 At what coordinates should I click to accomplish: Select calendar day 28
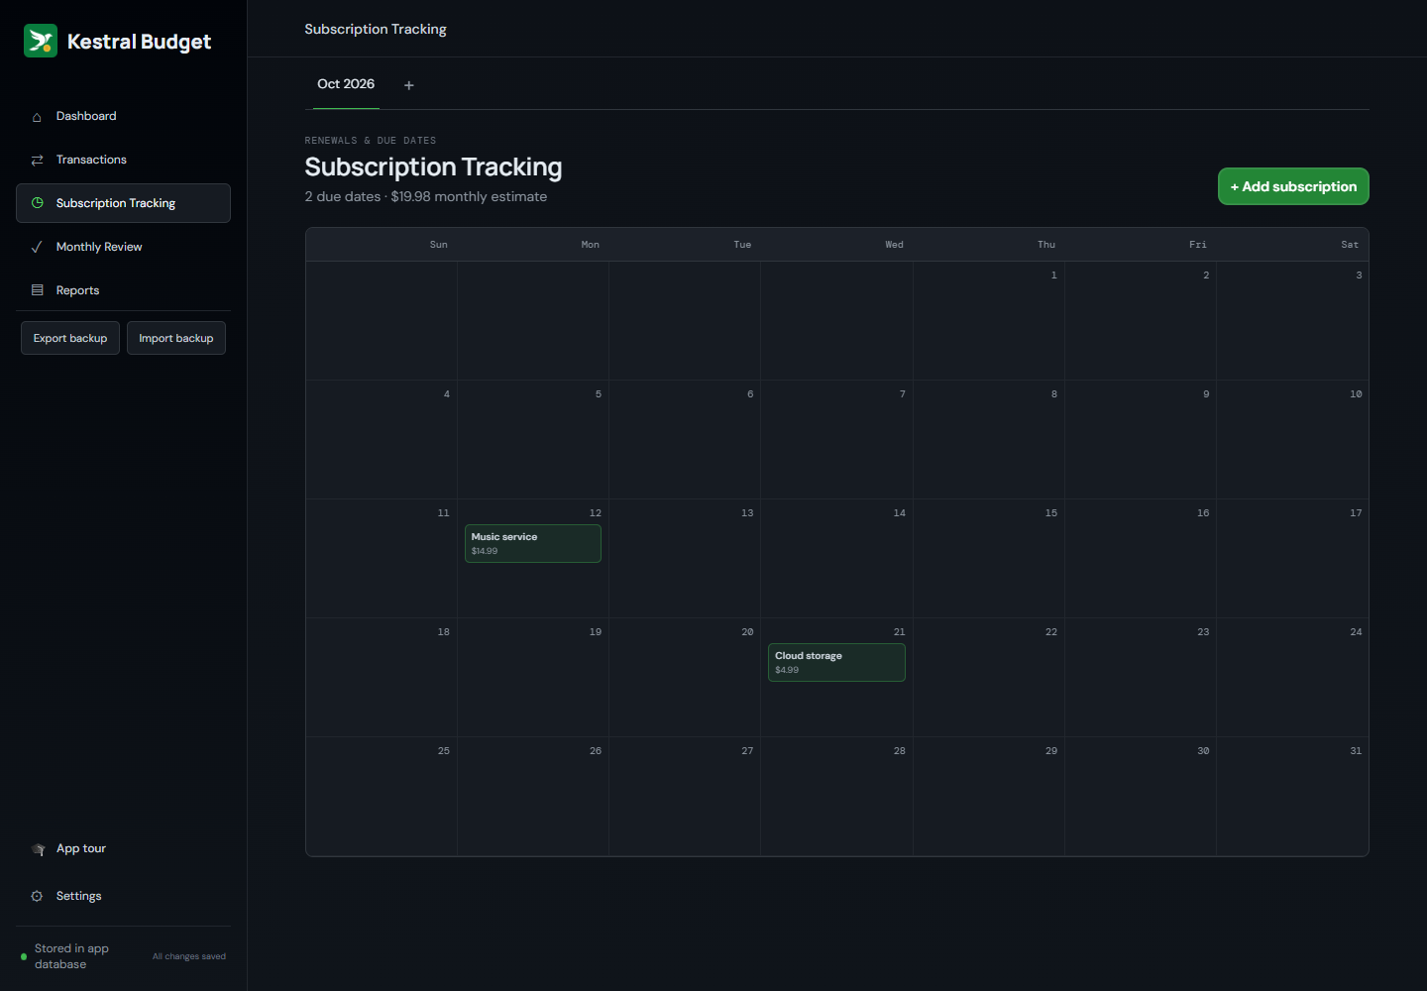point(836,797)
